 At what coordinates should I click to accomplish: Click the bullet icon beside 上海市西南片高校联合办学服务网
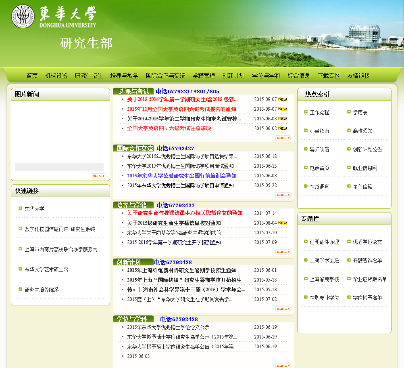(20, 249)
